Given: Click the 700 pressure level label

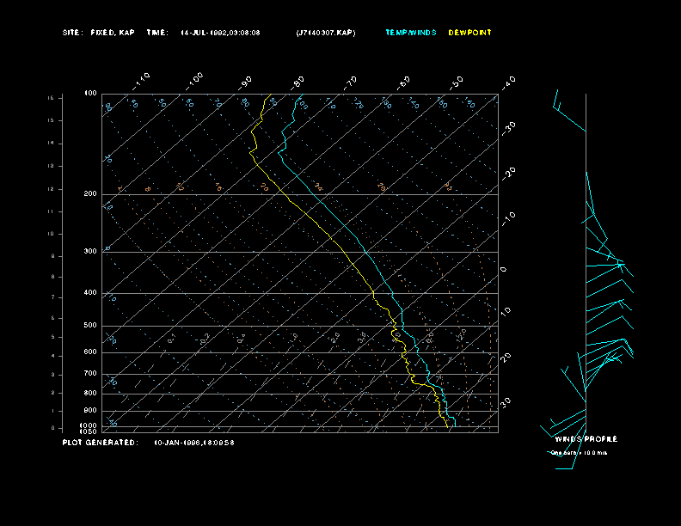Looking at the screenshot, I should 90,374.
